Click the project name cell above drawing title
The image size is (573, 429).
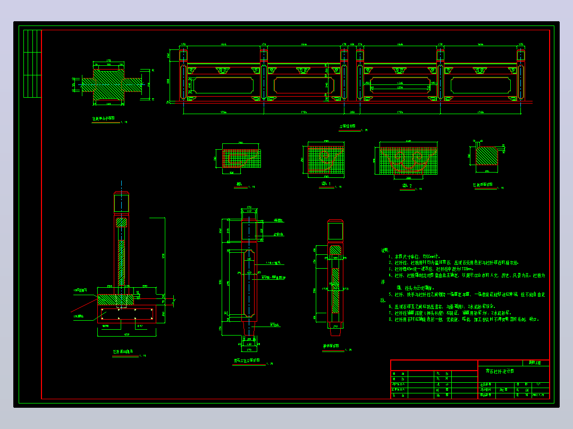point(536,363)
